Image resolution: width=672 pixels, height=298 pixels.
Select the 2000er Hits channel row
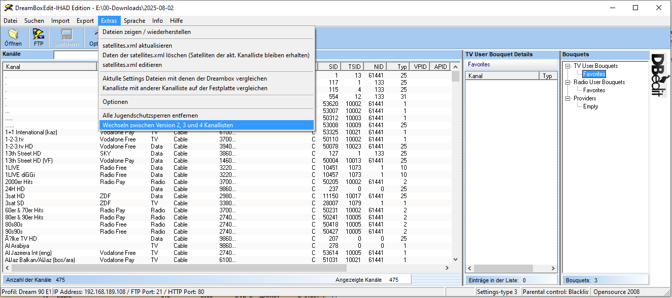[227, 182]
